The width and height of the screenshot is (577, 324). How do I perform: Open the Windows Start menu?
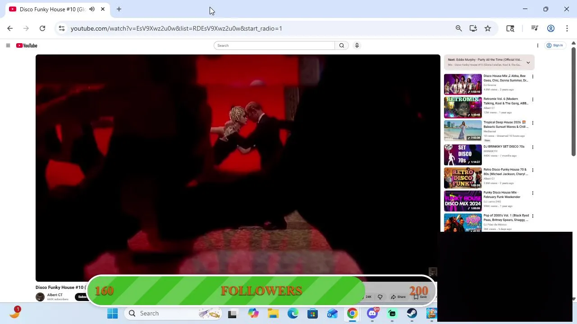click(113, 313)
